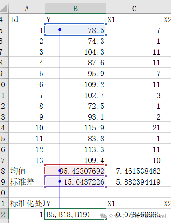Click empty cell B20
This screenshot has height=223, width=171.
point(75,192)
